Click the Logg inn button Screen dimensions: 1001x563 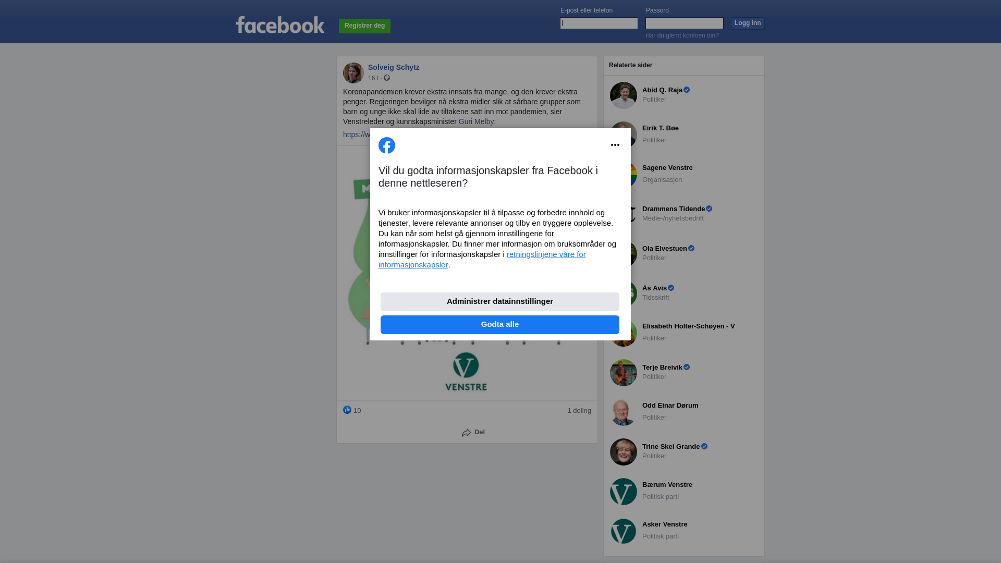point(748,23)
